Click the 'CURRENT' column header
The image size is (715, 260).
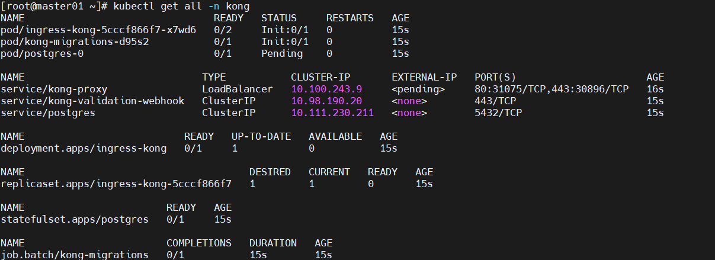click(x=329, y=172)
